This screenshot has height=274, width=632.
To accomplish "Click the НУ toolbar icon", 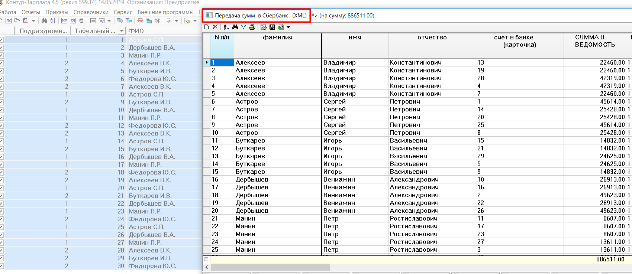I will 64,20.
